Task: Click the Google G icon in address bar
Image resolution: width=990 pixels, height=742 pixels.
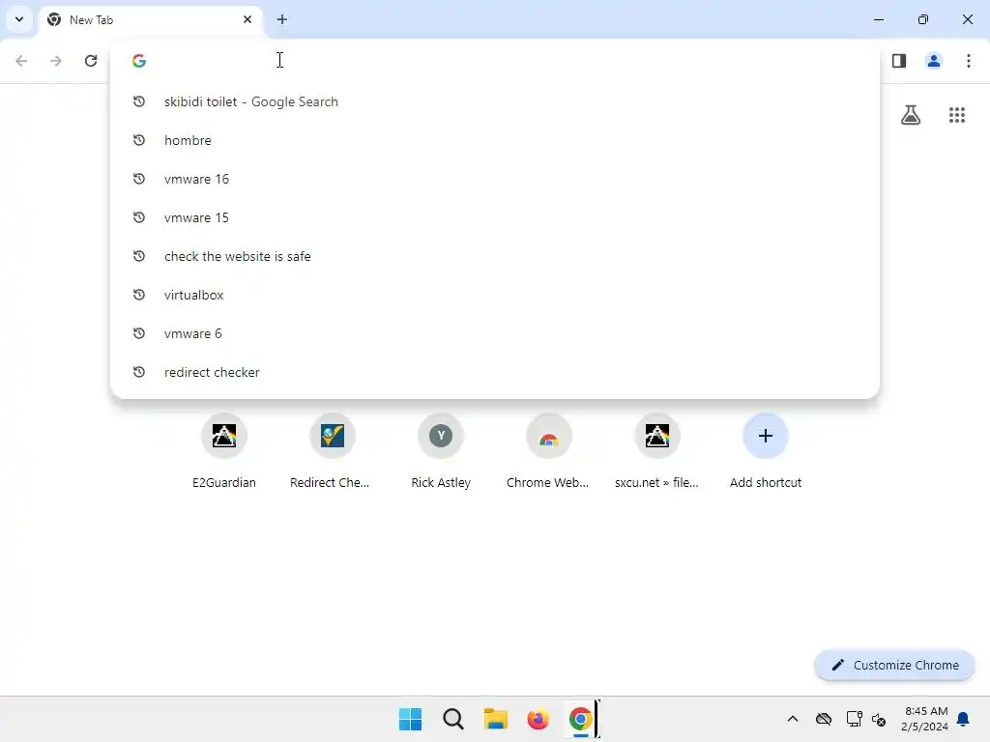Action: coord(139,61)
